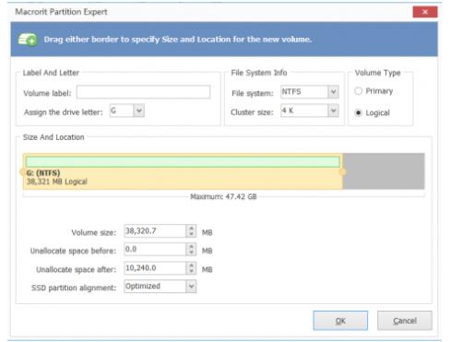This screenshot has width=450, height=342.
Task: Decrease Unallocate space after value
Action: tap(191, 271)
